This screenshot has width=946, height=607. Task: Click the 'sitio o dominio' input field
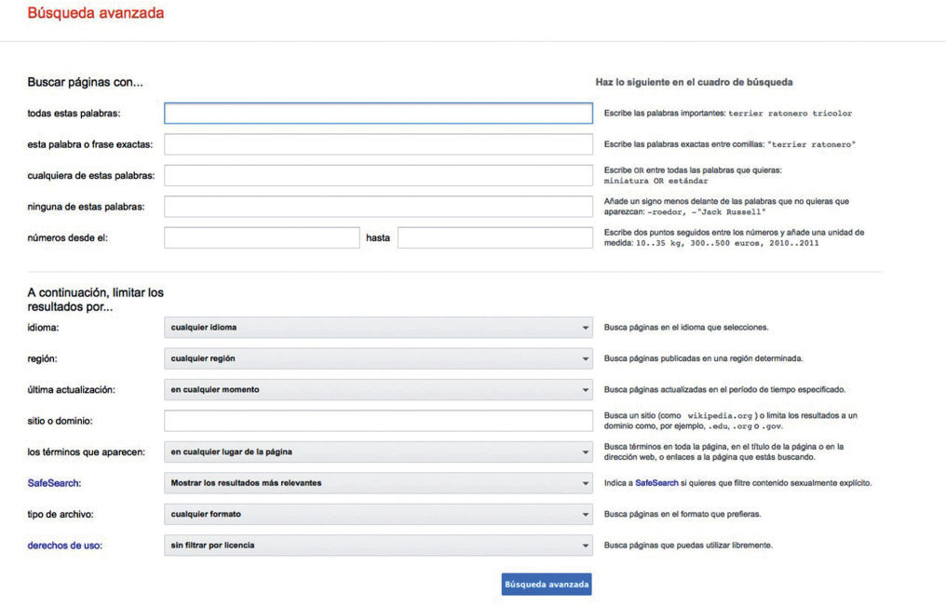(x=378, y=421)
